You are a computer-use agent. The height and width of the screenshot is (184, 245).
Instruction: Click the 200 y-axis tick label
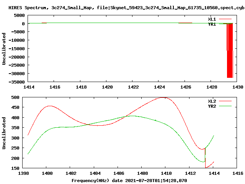point(15,158)
